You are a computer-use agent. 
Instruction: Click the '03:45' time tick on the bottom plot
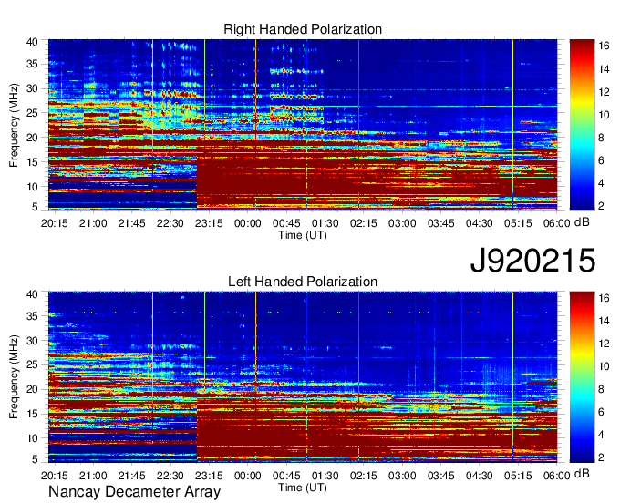(441, 476)
